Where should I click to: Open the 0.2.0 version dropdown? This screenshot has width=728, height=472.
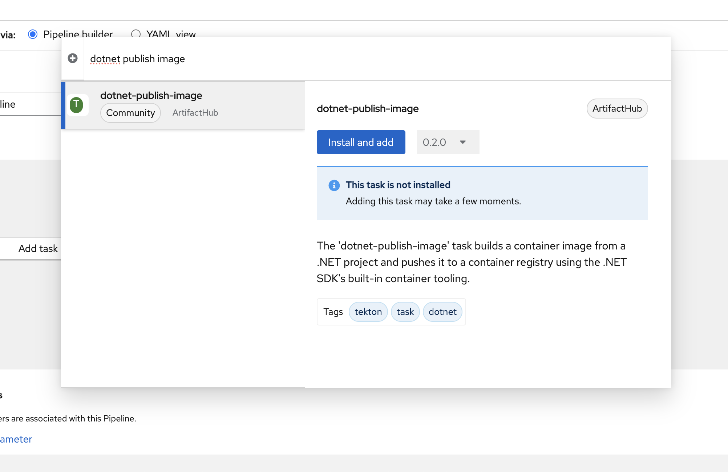pos(448,142)
